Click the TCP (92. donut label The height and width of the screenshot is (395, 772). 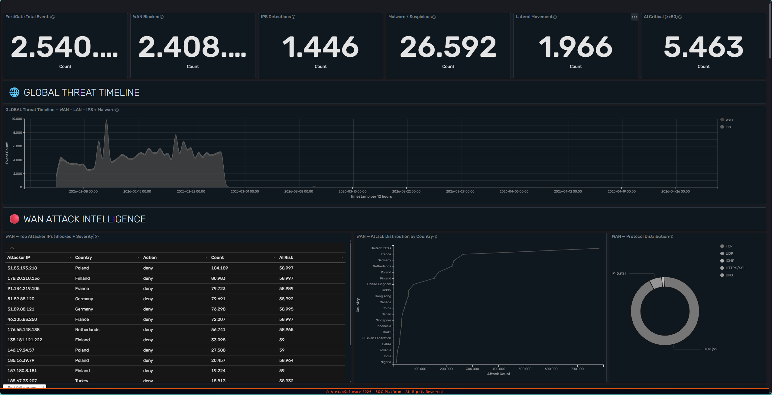(x=711, y=349)
